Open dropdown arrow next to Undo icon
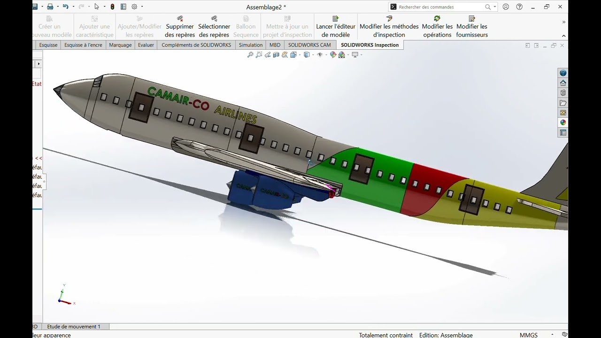 pyautogui.click(x=73, y=7)
